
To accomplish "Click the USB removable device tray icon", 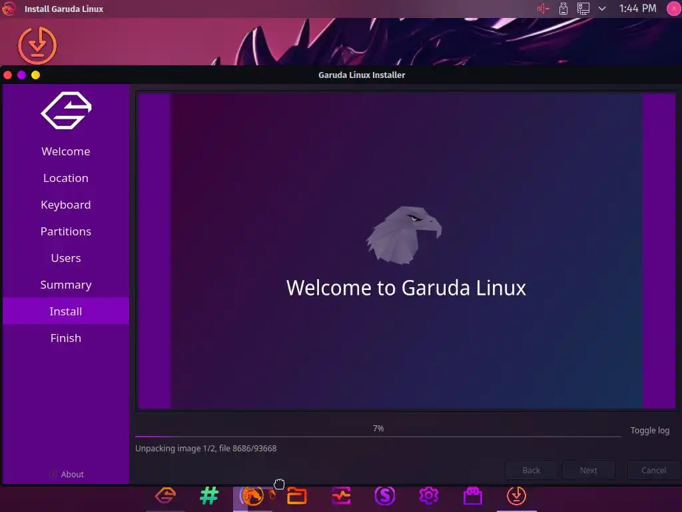I will (x=563, y=9).
